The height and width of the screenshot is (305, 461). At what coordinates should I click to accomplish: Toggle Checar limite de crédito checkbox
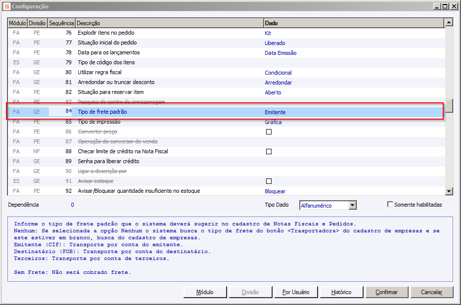point(269,151)
